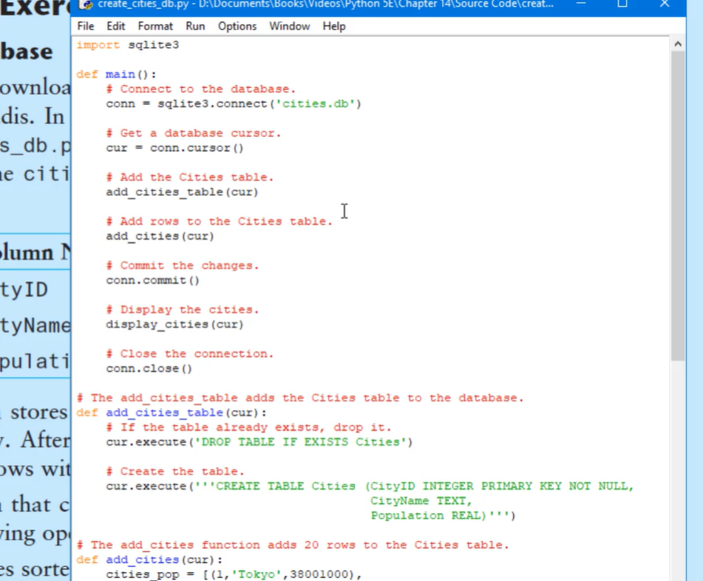This screenshot has width=703, height=581.
Task: Click the IDLE Python icon in title bar
Action: (x=86, y=4)
